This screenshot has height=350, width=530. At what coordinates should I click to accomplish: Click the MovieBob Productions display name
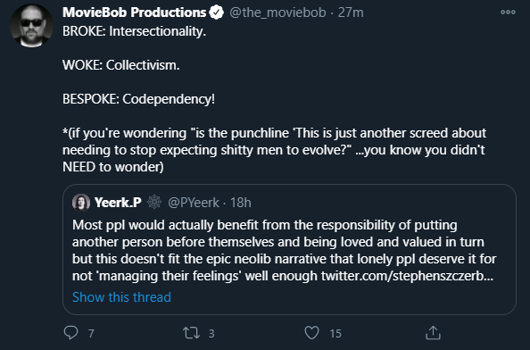tap(134, 12)
